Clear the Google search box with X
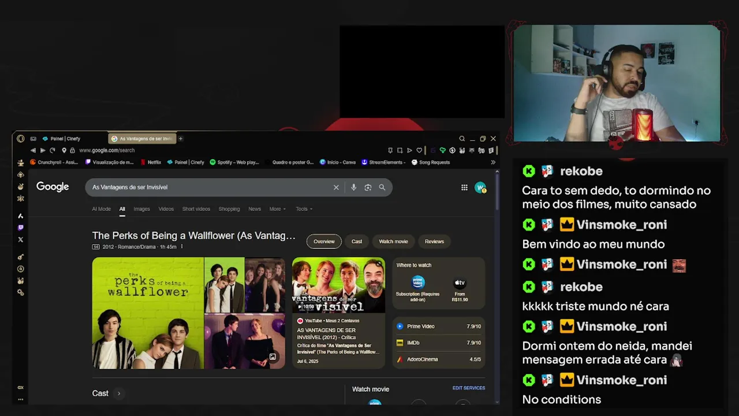Image resolution: width=739 pixels, height=416 pixels. (x=336, y=187)
